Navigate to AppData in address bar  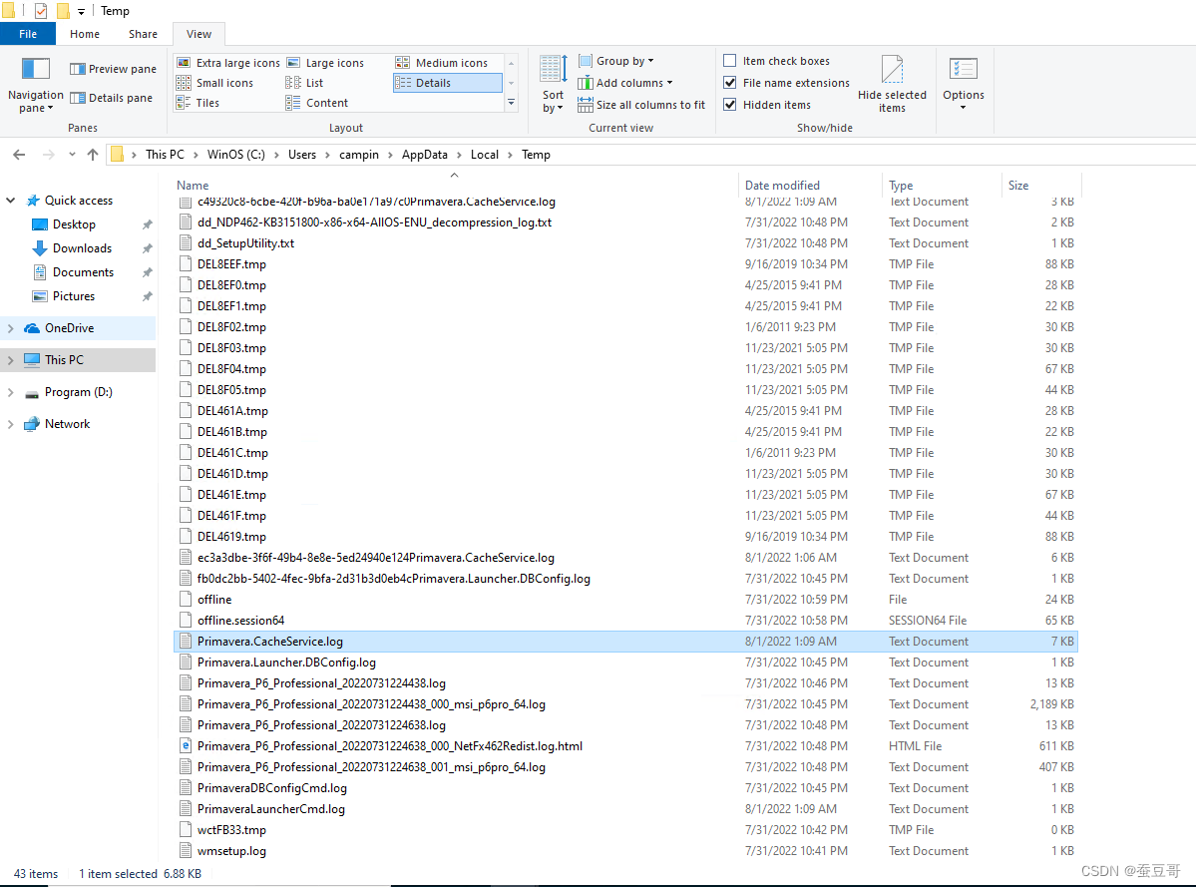[425, 154]
